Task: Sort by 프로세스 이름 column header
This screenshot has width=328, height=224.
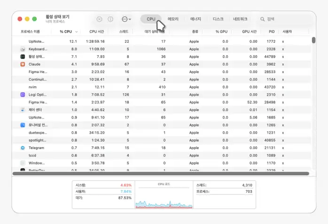Action: (x=30, y=31)
